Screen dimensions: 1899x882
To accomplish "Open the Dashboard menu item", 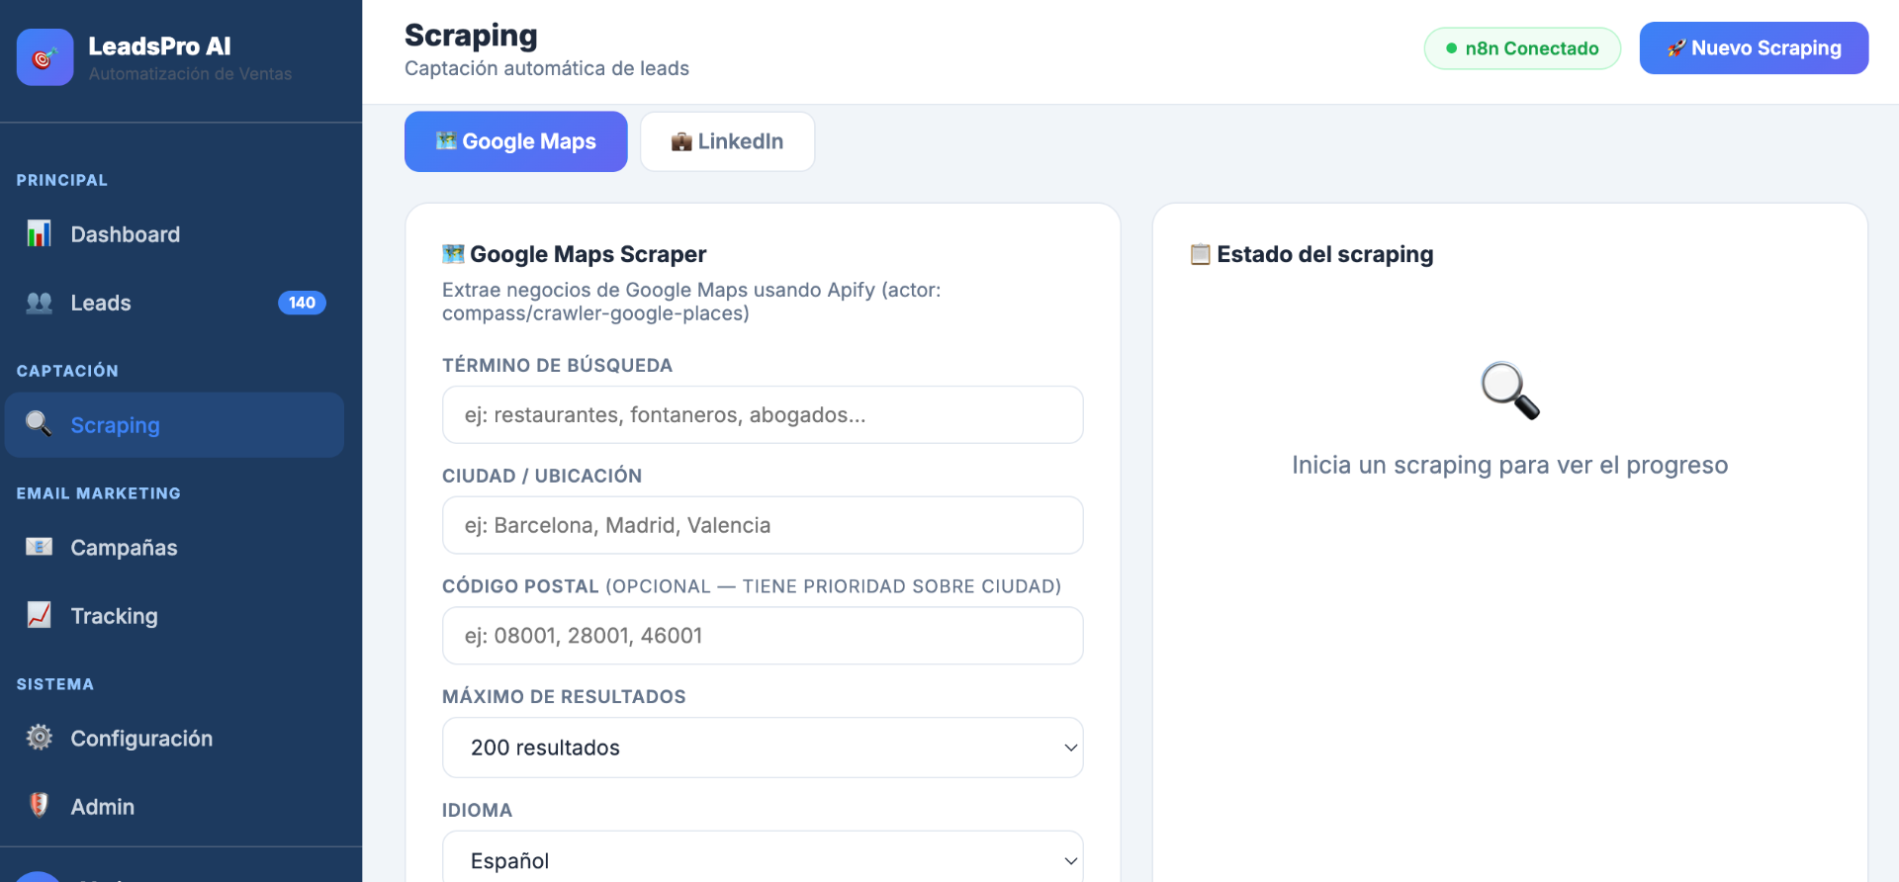I will click(175, 234).
